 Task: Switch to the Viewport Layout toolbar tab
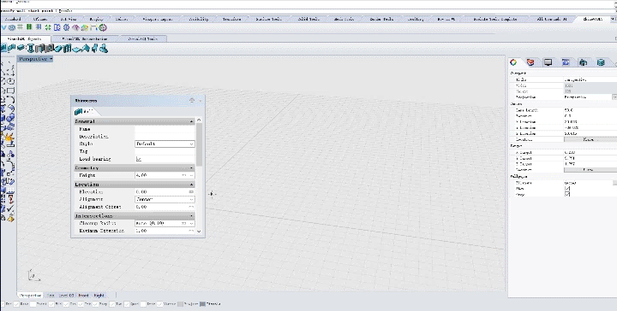[157, 19]
